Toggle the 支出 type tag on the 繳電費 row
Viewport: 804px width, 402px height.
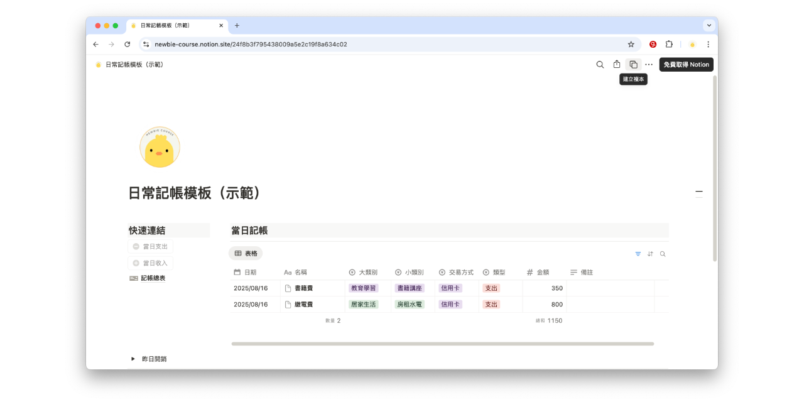[x=491, y=304]
